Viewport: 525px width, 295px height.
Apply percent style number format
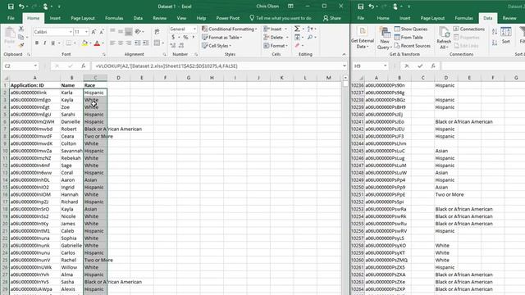pos(185,37)
